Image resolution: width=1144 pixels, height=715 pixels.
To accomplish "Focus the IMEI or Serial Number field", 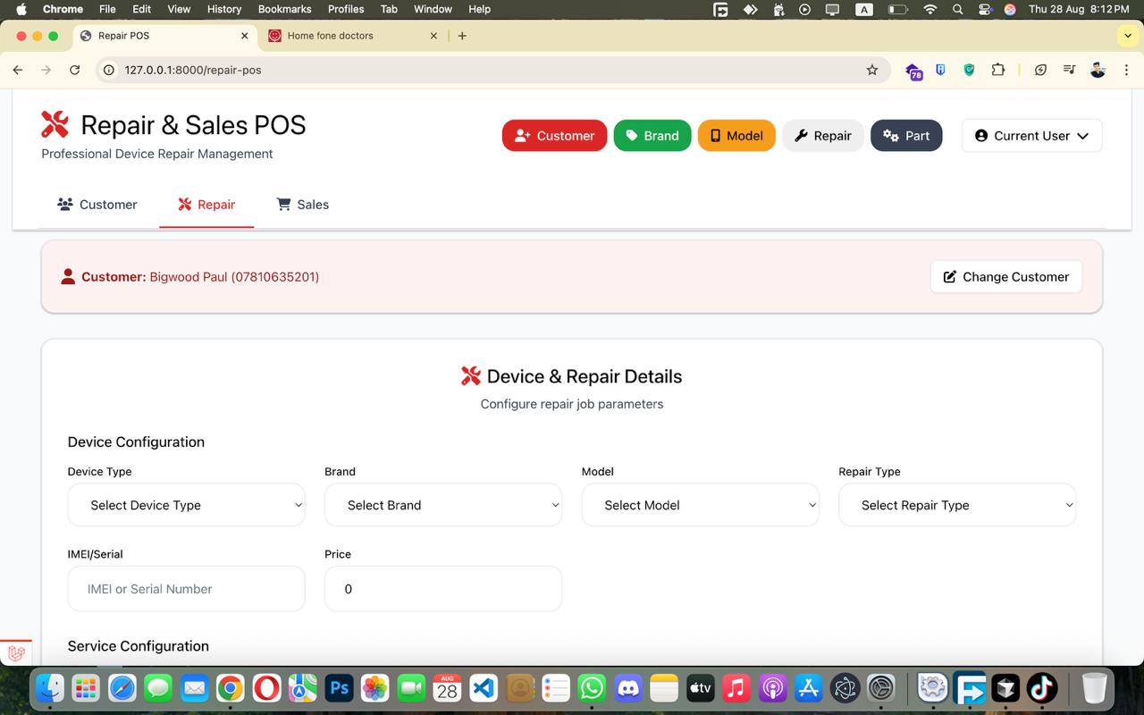I will (x=187, y=589).
